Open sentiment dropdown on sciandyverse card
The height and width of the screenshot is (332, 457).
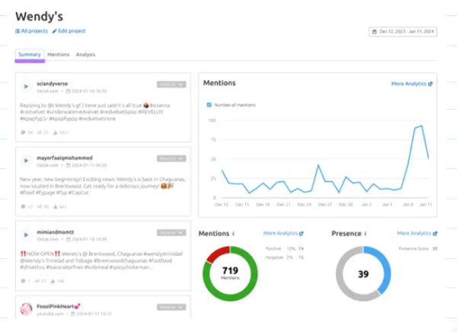171,85
